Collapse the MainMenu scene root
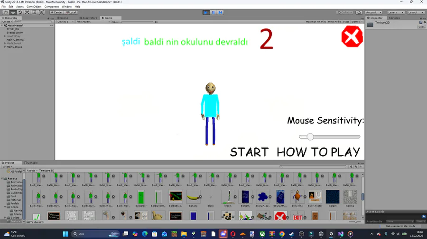The image size is (427, 239). 2,25
